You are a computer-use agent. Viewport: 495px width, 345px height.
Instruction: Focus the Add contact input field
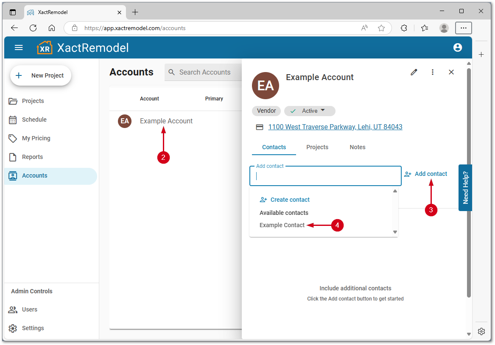[325, 176]
